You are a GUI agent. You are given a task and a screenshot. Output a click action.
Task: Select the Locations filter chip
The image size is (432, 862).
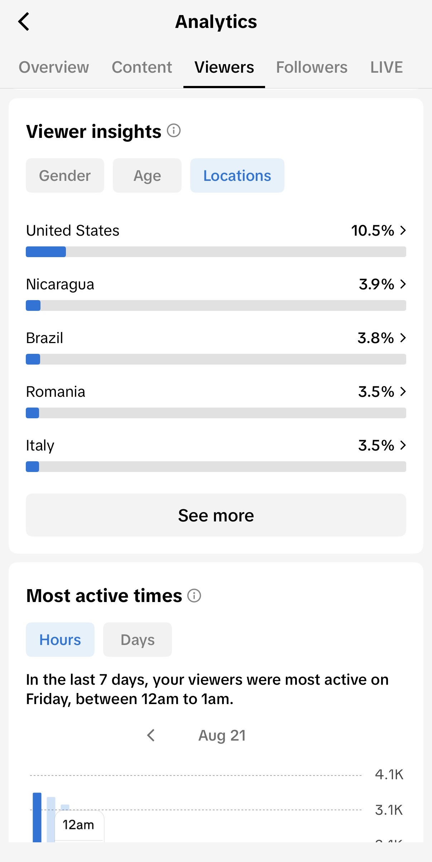[237, 175]
